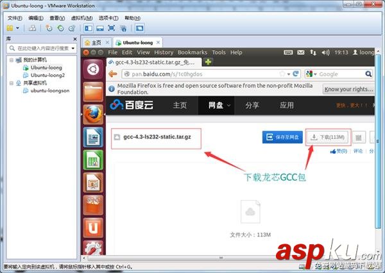Open the mail envelope indicator
This screenshot has height=273, width=385.
pyautogui.click(x=301, y=53)
